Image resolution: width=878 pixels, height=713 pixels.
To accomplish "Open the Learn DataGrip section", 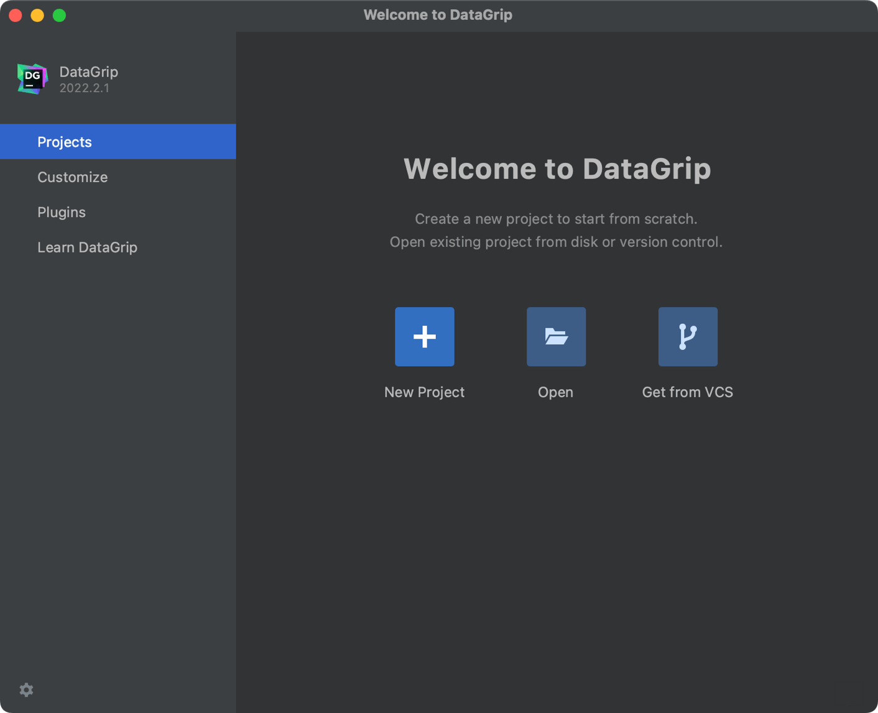I will (87, 247).
